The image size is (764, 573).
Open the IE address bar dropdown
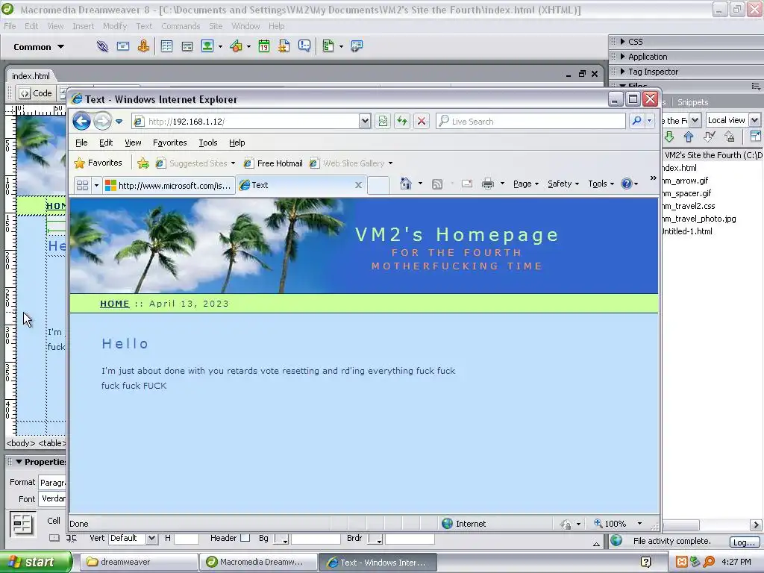point(365,122)
